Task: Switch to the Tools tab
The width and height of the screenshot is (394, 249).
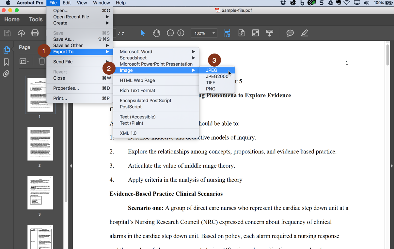Action: click(x=36, y=20)
